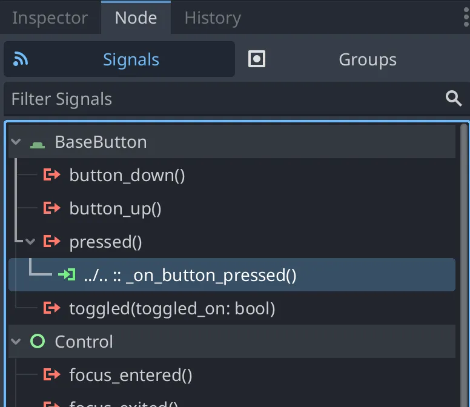Click the green connected slot icon
The image size is (470, 407).
[67, 276]
